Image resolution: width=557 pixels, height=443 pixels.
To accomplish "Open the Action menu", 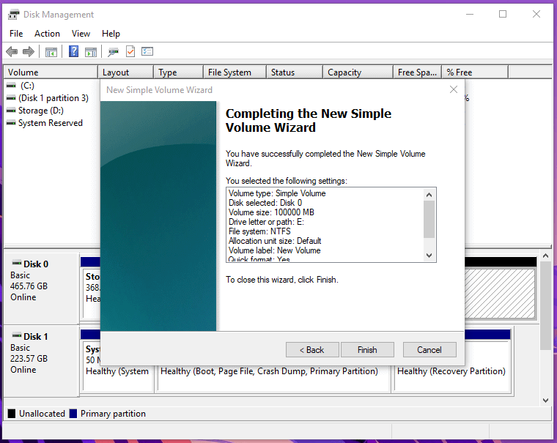I will [x=47, y=34].
